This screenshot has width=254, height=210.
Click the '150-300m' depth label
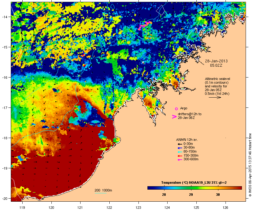[x=191, y=155]
